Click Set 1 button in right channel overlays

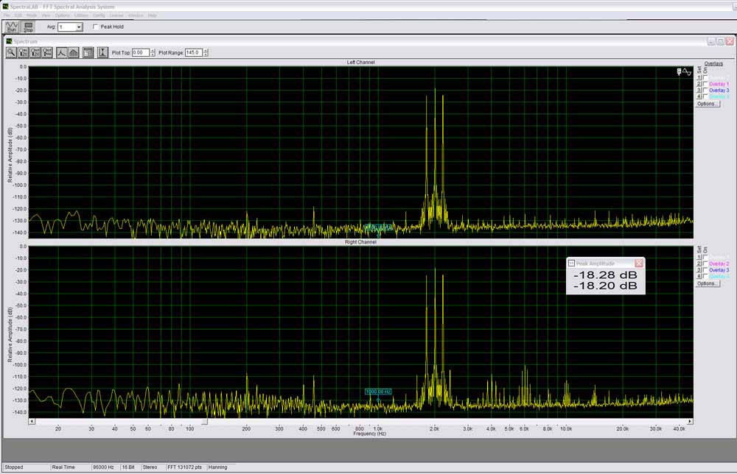point(699,258)
